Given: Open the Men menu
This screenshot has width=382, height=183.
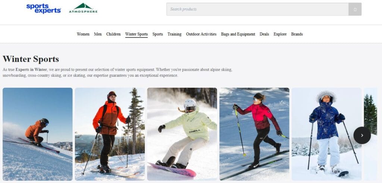Looking at the screenshot, I should click(x=98, y=34).
